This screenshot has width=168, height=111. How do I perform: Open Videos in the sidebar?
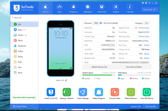(x=24, y=51)
